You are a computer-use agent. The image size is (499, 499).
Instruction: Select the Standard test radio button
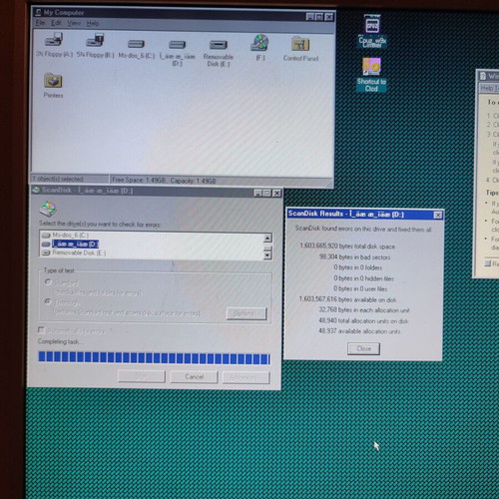coord(48,282)
